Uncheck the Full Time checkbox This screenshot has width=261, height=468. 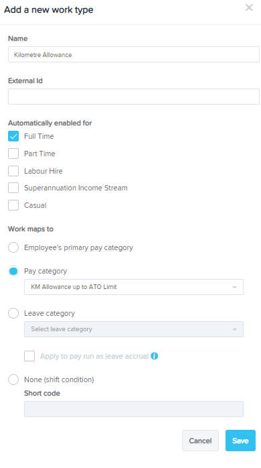pos(13,136)
